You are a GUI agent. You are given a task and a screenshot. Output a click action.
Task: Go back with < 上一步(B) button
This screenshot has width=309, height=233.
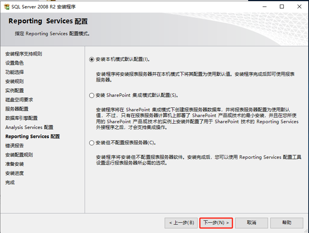[181, 223]
